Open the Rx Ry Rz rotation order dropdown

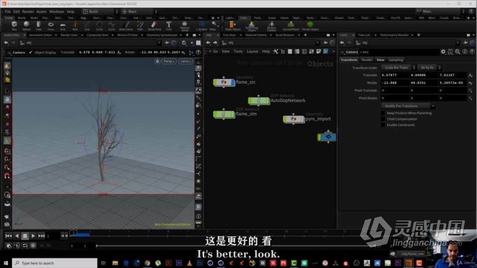click(x=429, y=67)
